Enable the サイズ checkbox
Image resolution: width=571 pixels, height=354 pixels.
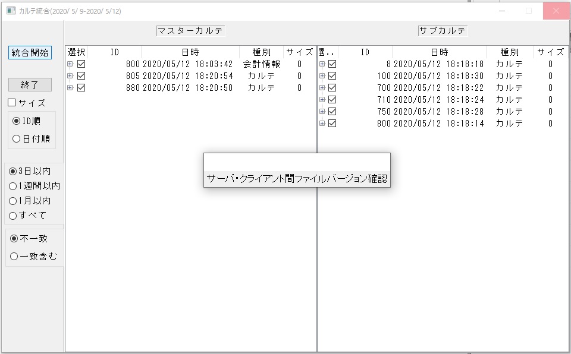coord(12,103)
